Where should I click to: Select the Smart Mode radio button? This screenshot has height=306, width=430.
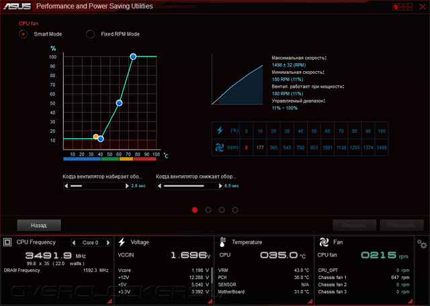(24, 34)
